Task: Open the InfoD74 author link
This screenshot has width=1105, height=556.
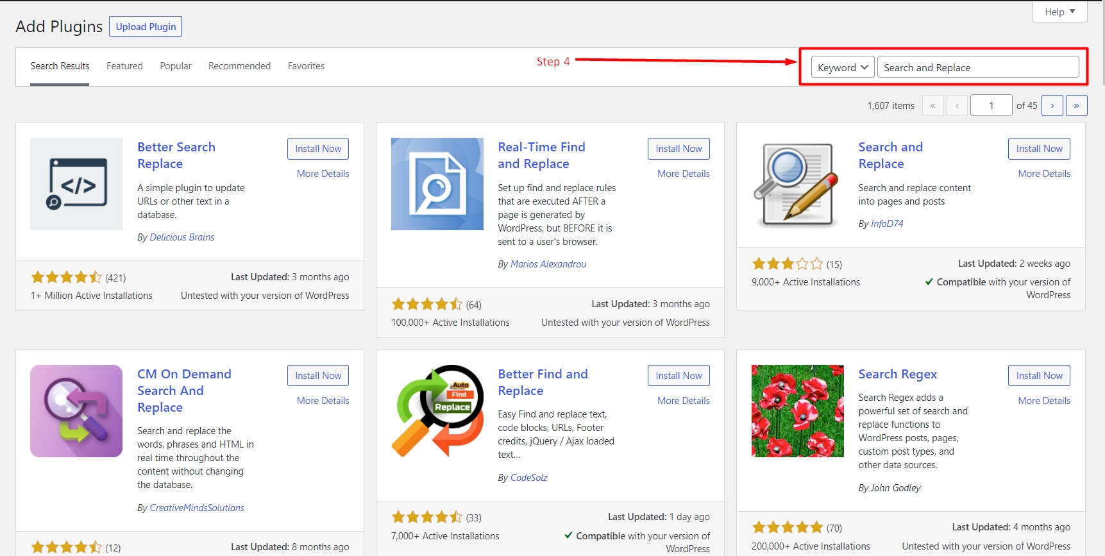Action: [x=887, y=224]
